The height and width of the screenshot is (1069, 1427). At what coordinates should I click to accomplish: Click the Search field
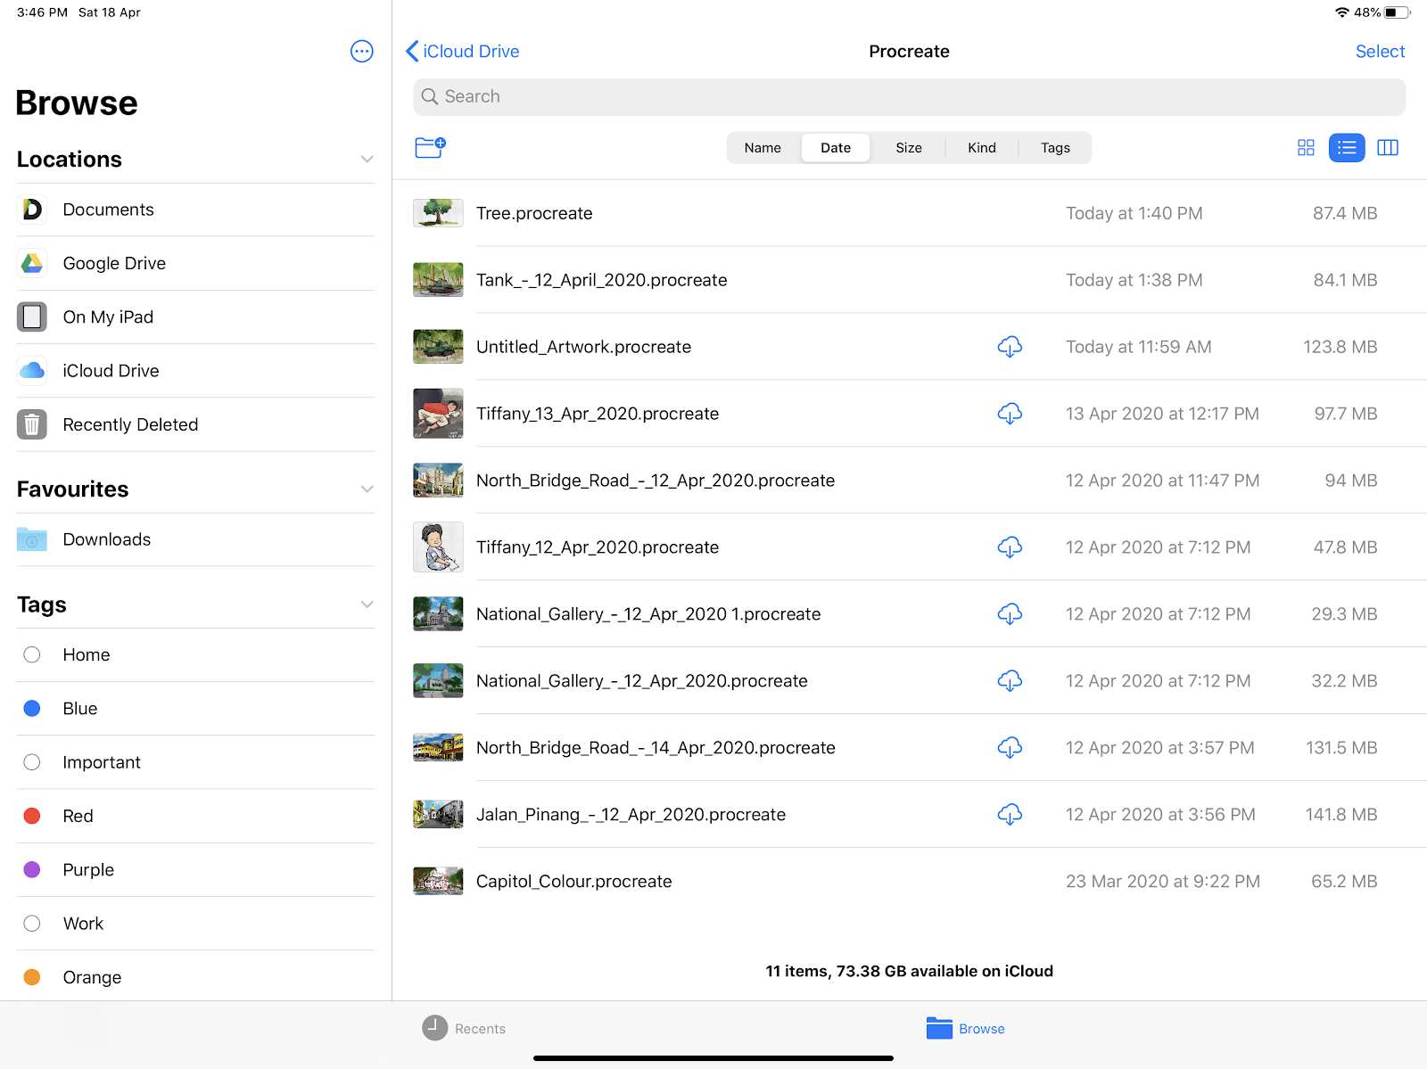909,96
